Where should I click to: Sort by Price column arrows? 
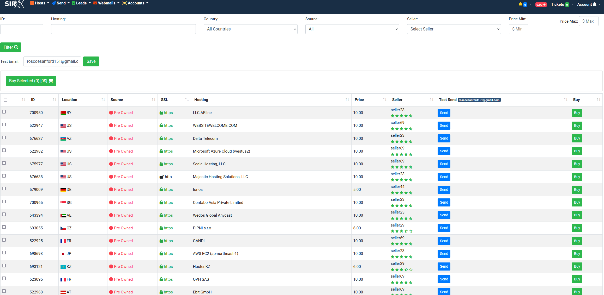(x=385, y=100)
